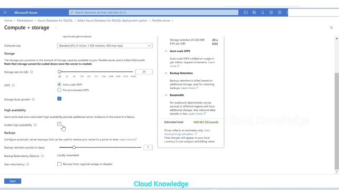Show info tooltip for IOPS
339x190 pixels.
pyautogui.click(x=13, y=85)
